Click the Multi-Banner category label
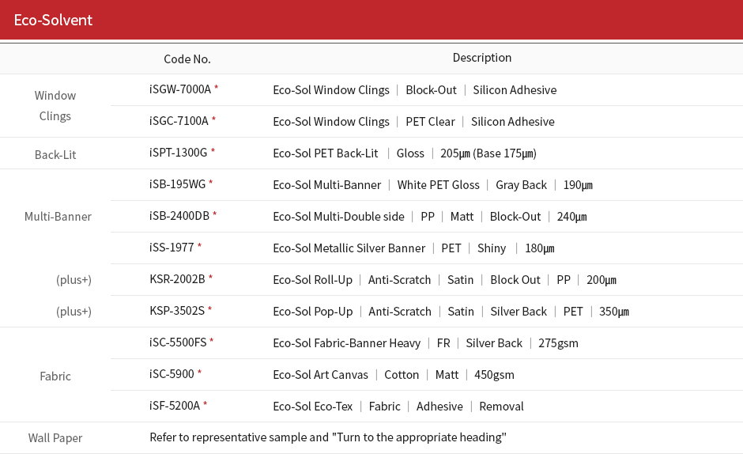Image resolution: width=743 pixels, height=454 pixels. pyautogui.click(x=58, y=217)
